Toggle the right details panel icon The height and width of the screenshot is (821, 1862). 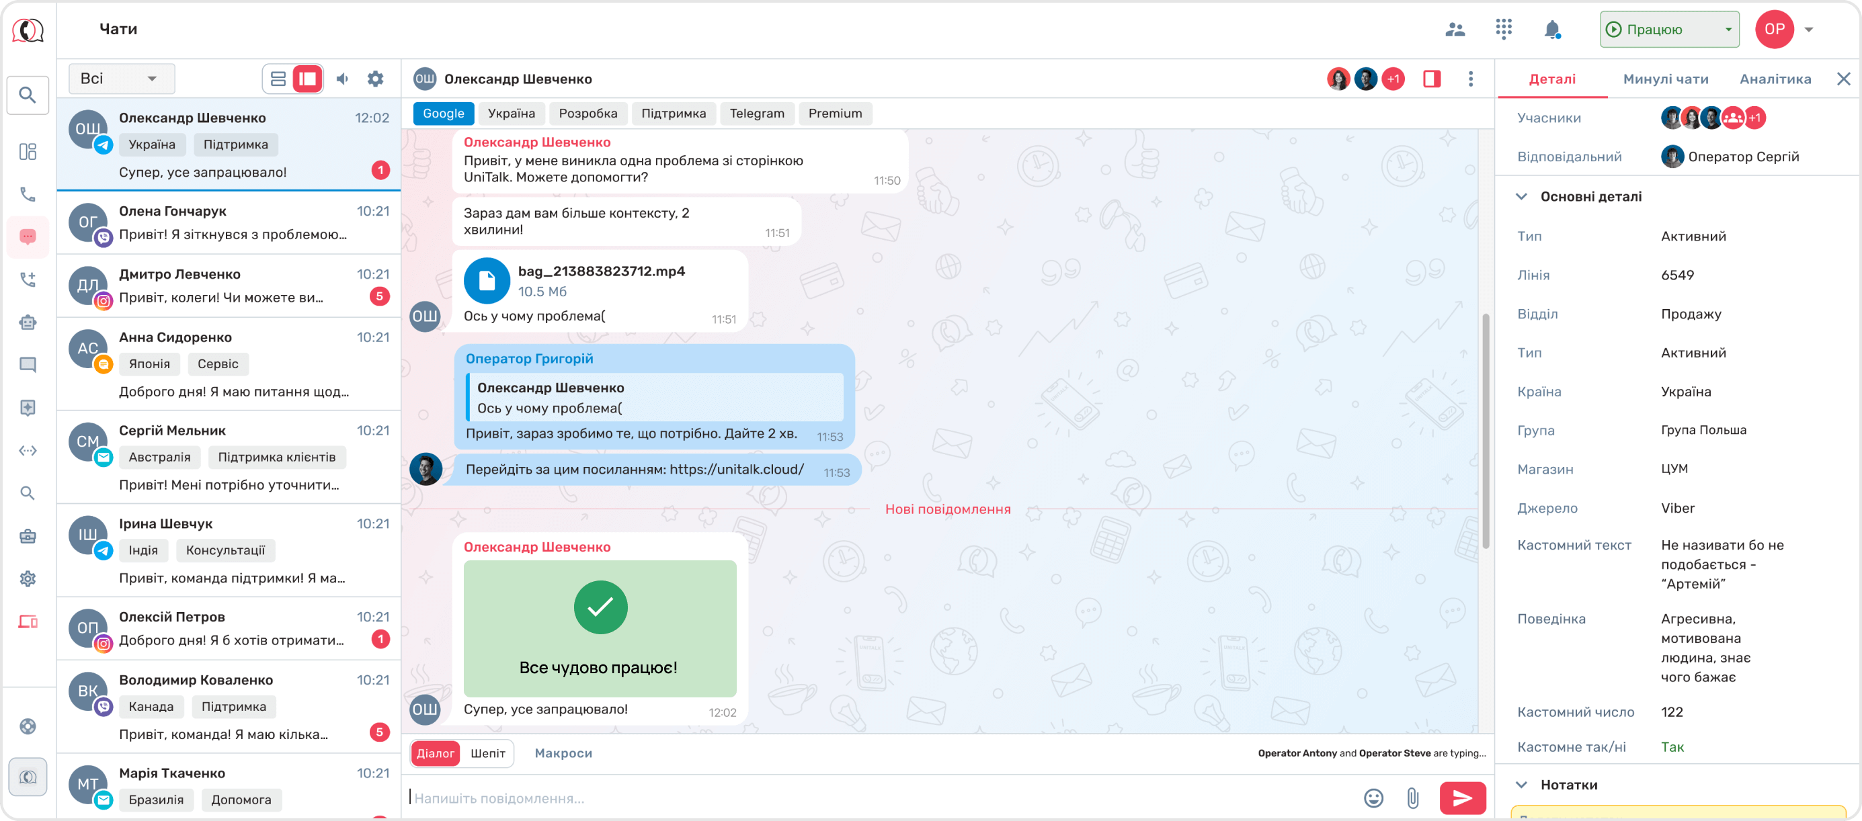(x=1431, y=79)
